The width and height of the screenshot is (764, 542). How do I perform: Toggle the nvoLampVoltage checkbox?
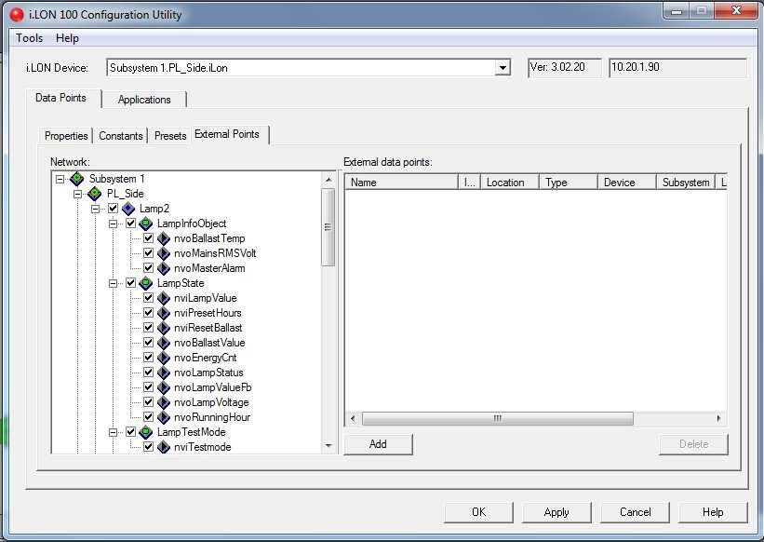149,402
